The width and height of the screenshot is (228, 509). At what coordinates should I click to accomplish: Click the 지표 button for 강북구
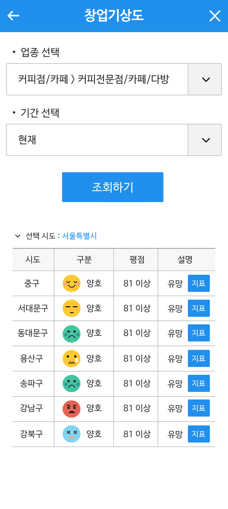tap(199, 433)
